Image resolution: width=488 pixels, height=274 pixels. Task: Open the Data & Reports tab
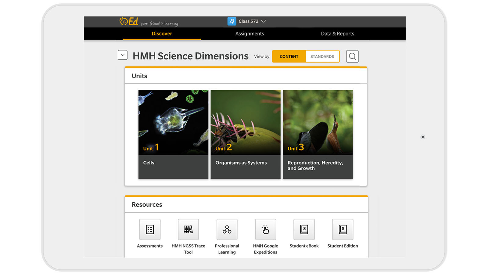coord(337,33)
